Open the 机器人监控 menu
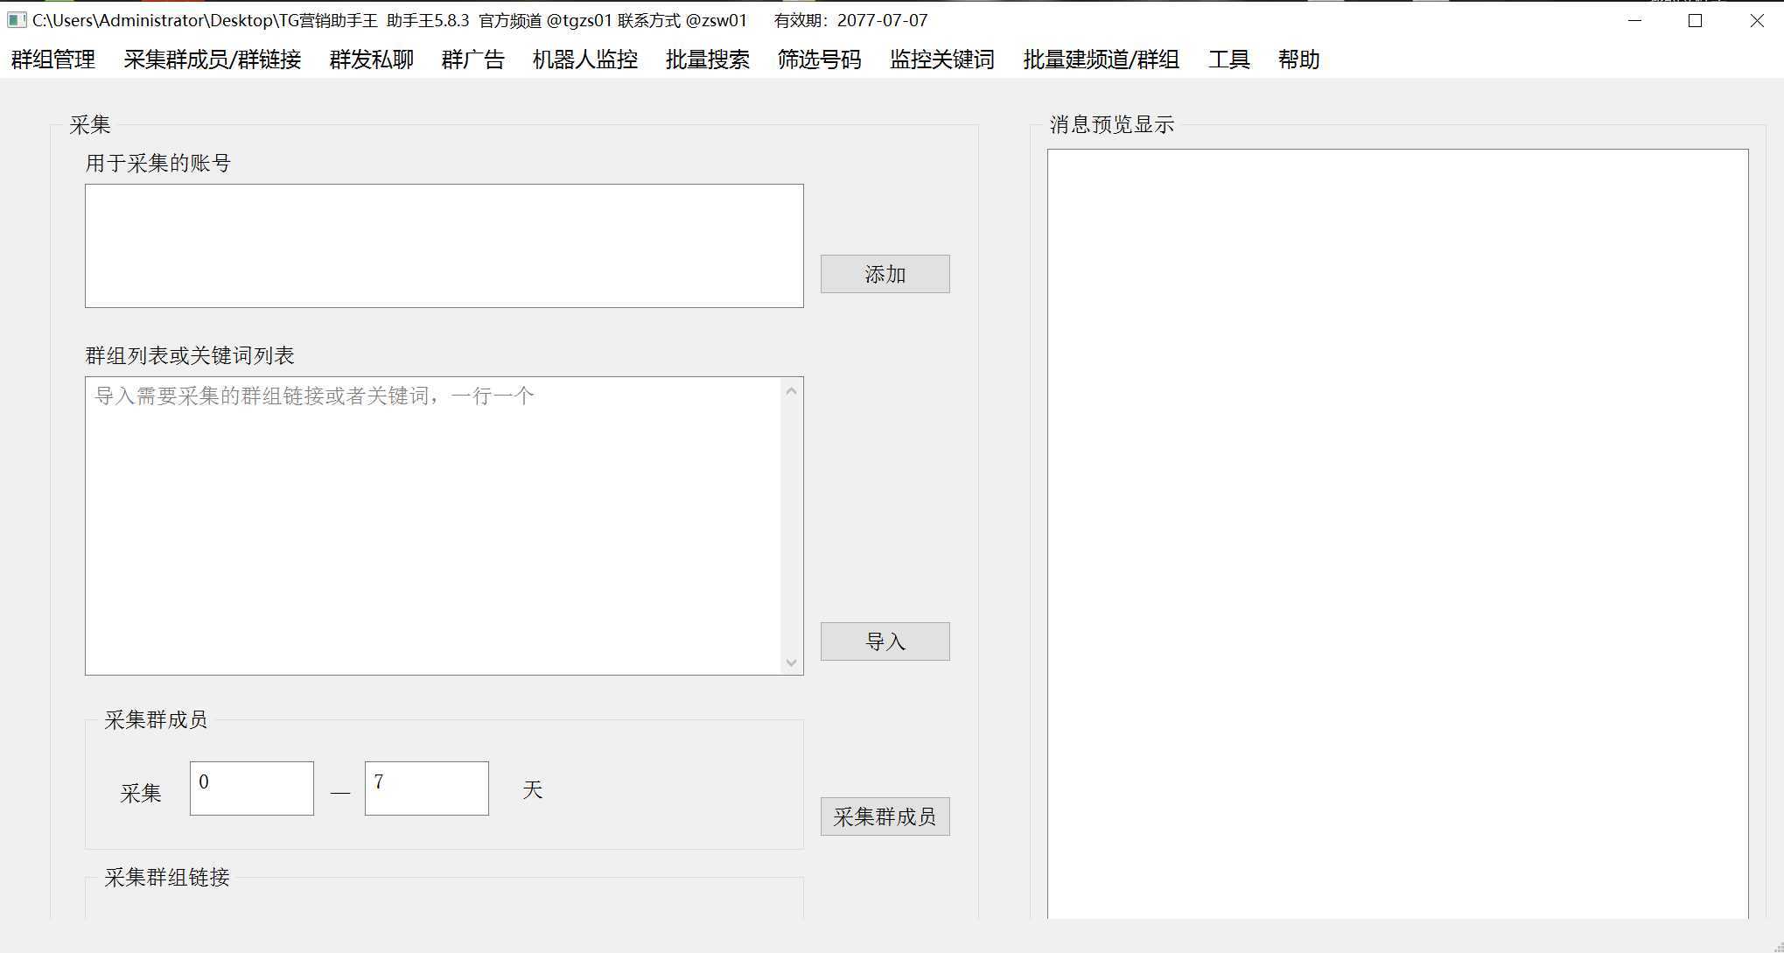This screenshot has width=1784, height=953. [585, 60]
